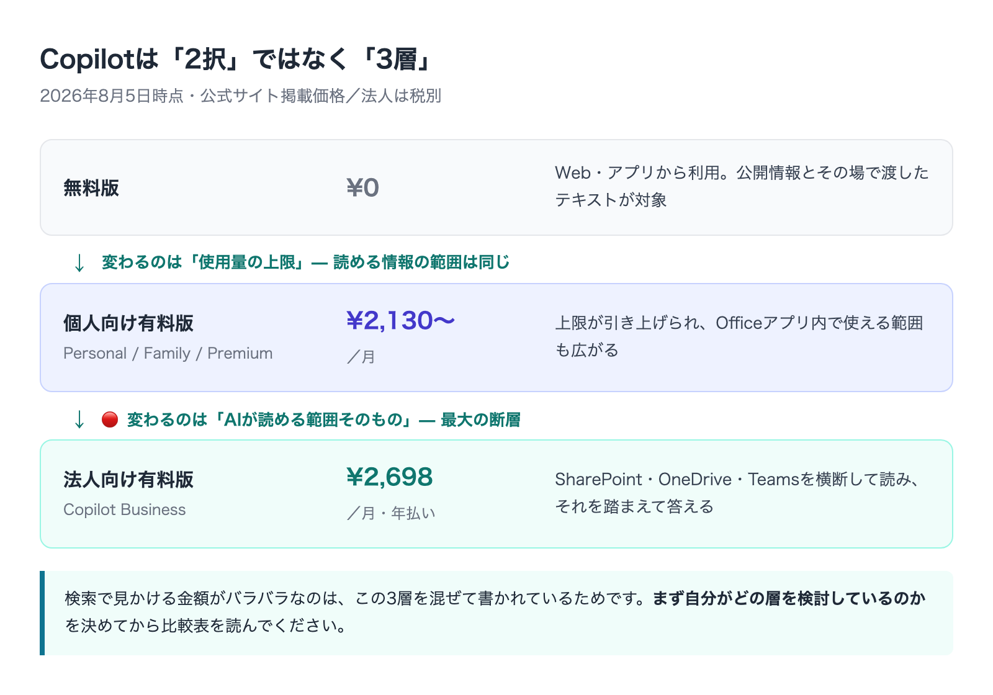
Task: Click the ¥2,130〜 price
Action: [x=401, y=321]
